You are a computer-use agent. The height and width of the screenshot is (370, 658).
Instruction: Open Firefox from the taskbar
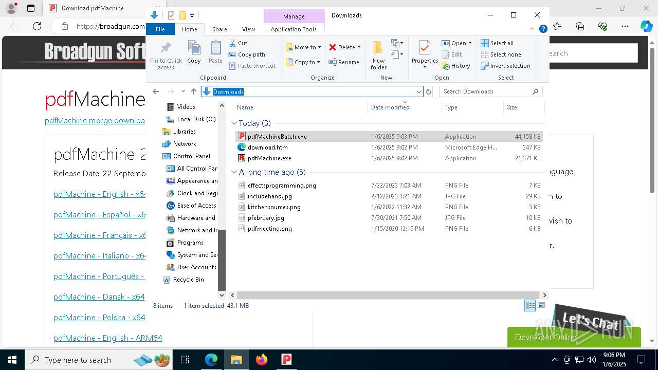point(262,360)
